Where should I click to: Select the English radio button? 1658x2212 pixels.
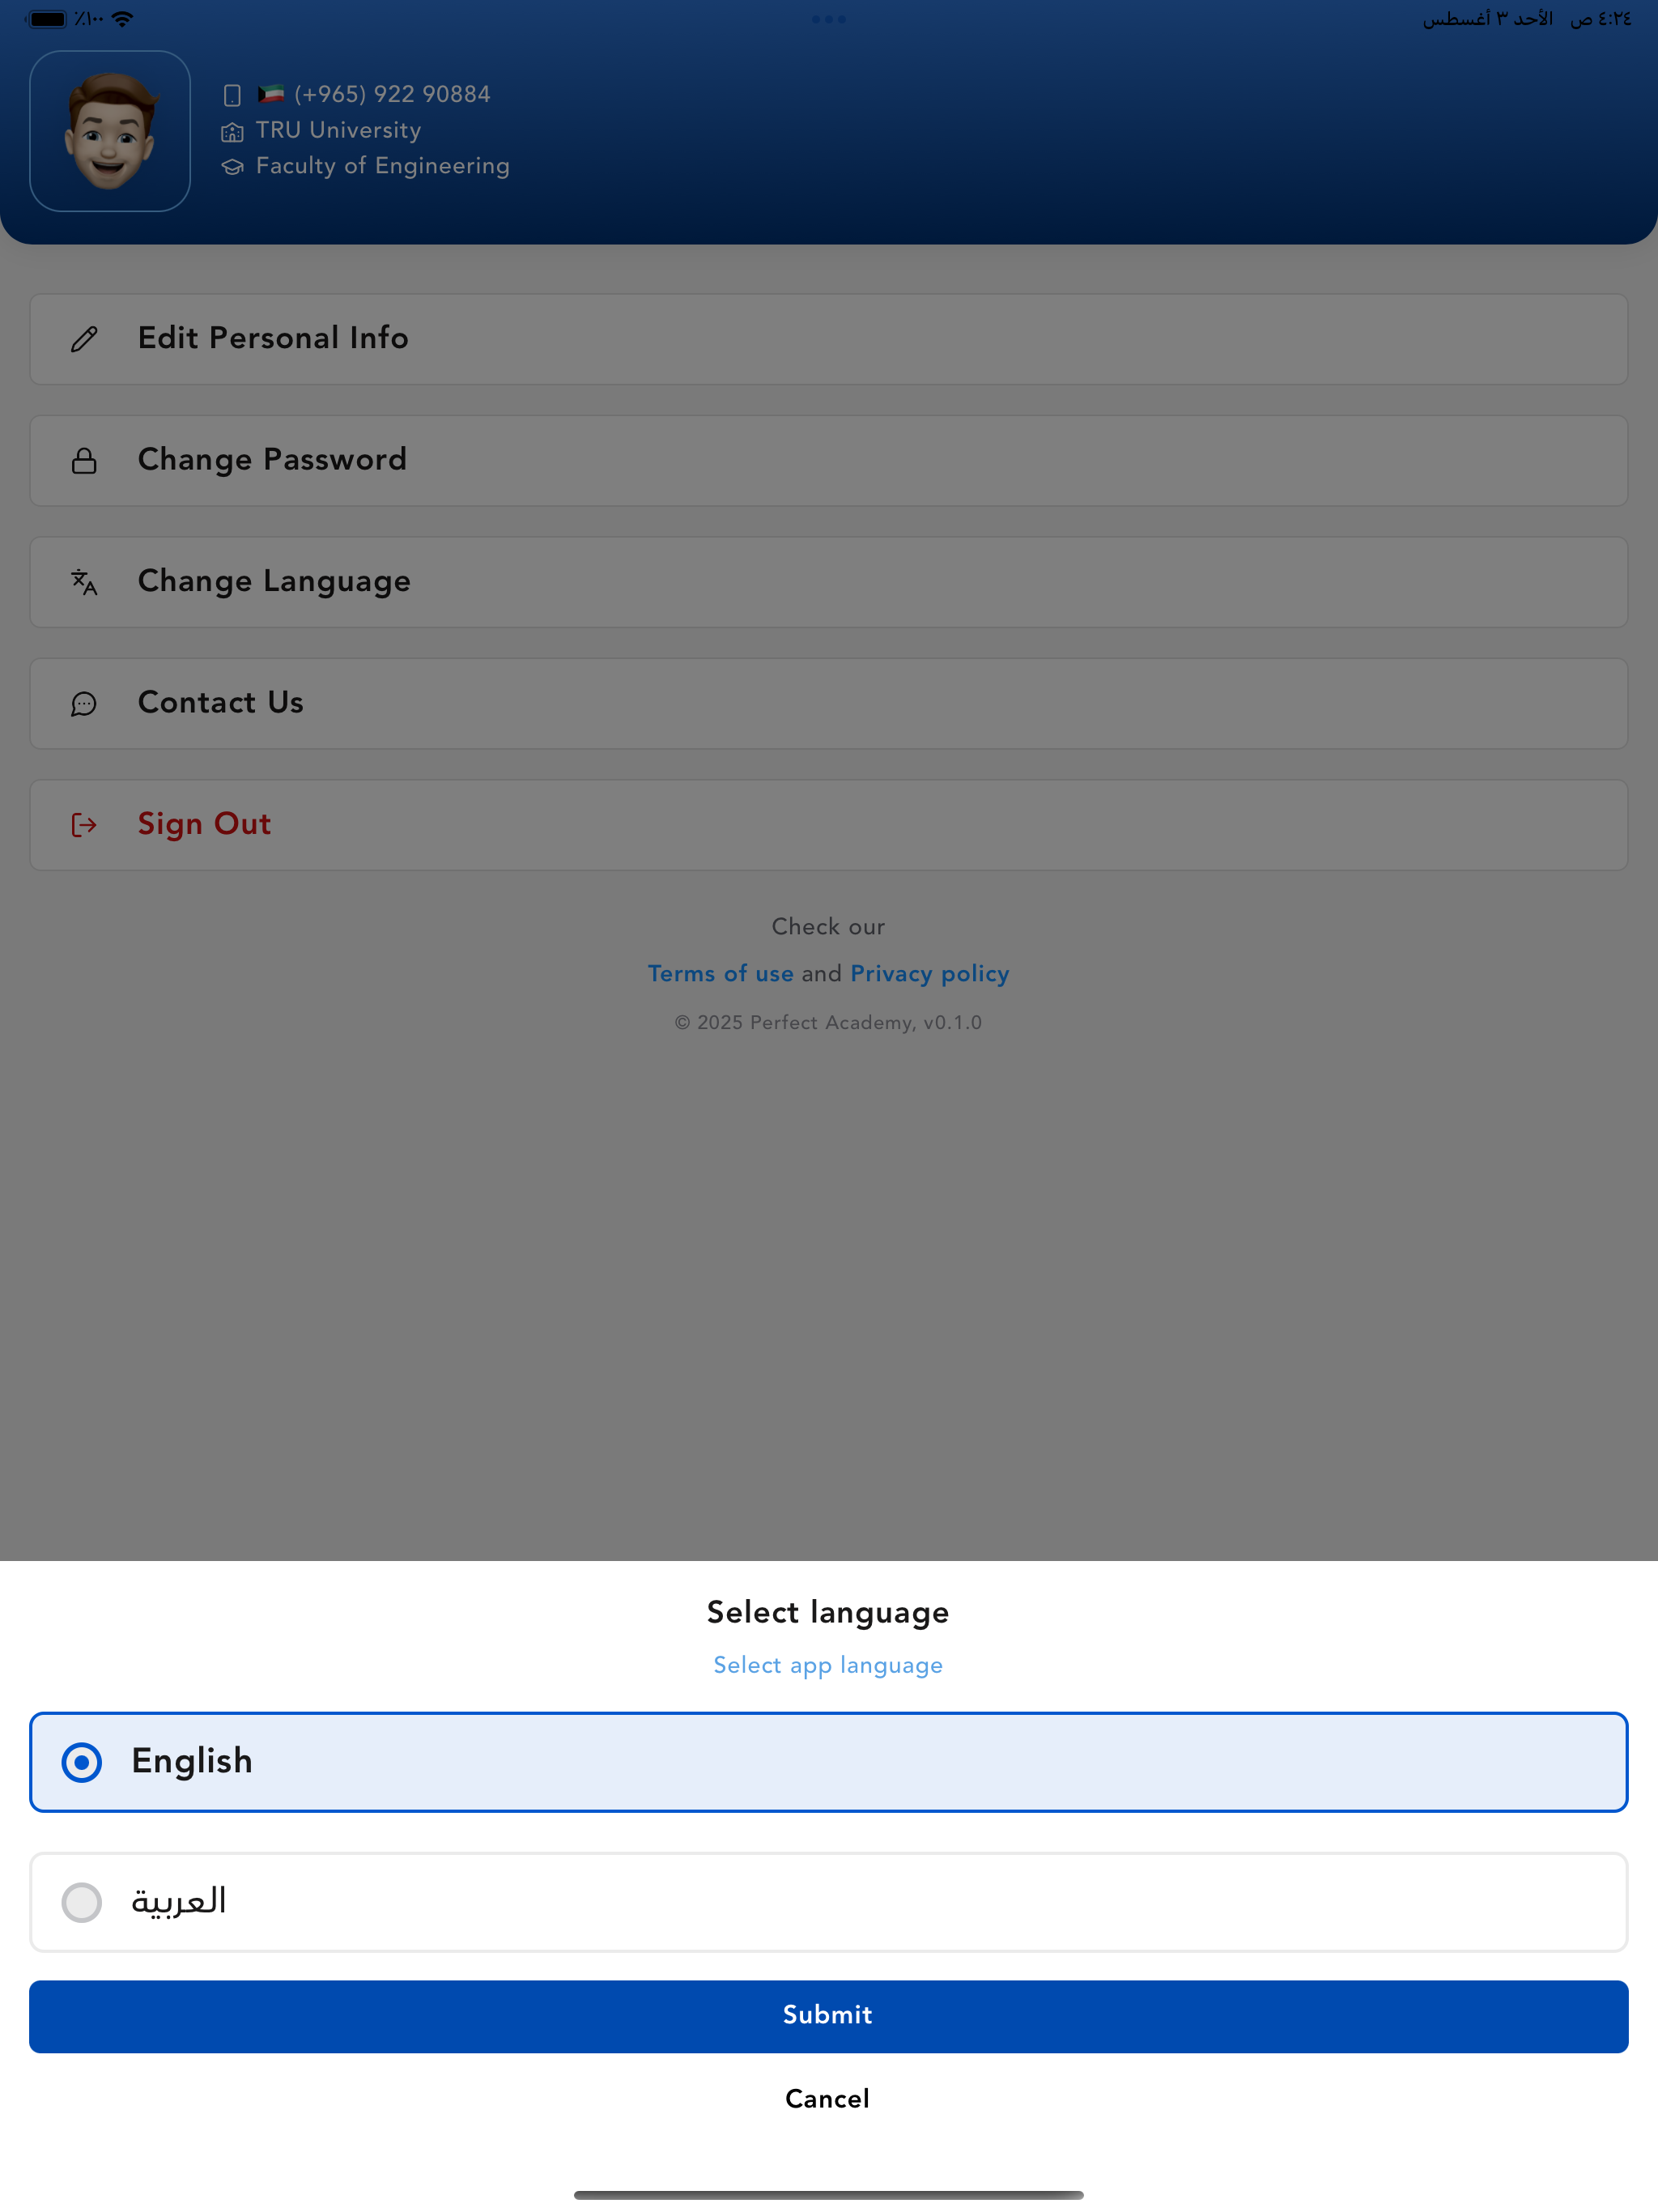82,1762
